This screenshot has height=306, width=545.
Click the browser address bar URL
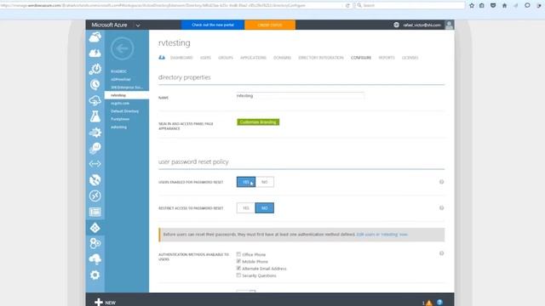pyautogui.click(x=153, y=6)
